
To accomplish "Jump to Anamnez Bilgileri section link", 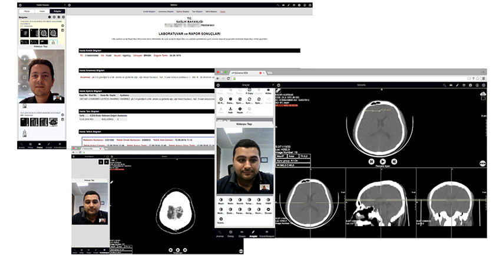I will pyautogui.click(x=166, y=12).
